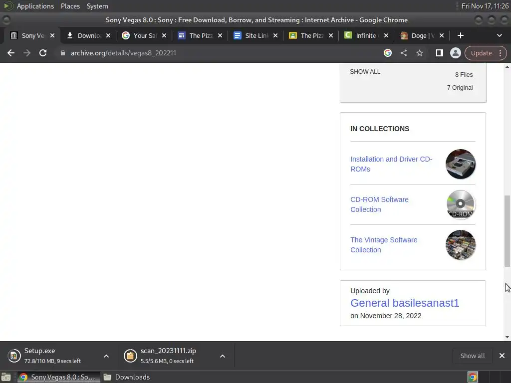Click the browser forward arrow

27,53
